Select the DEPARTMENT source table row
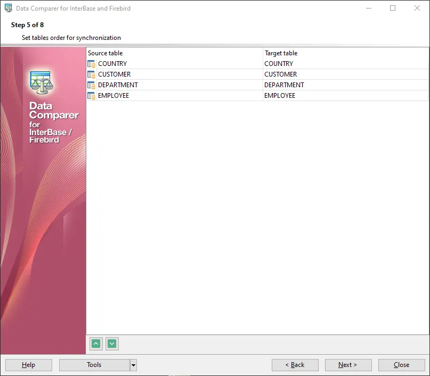 175,85
